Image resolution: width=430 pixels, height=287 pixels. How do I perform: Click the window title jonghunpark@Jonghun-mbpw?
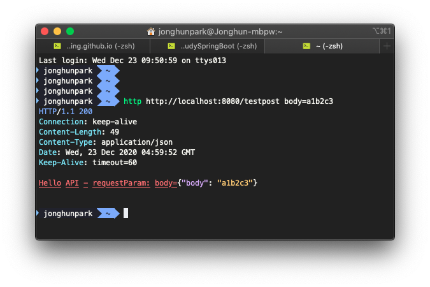point(220,31)
